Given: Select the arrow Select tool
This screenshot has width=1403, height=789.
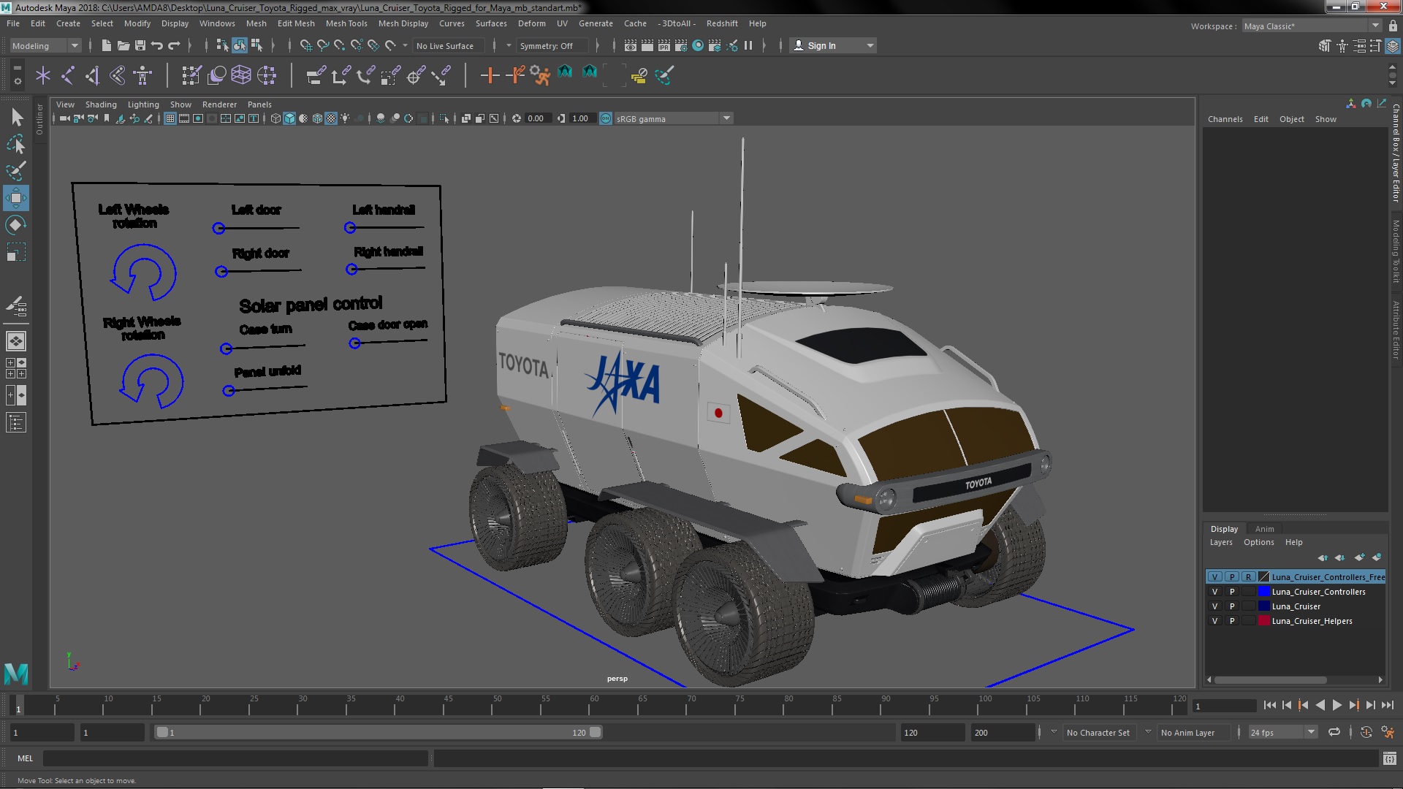Looking at the screenshot, I should click(x=16, y=117).
